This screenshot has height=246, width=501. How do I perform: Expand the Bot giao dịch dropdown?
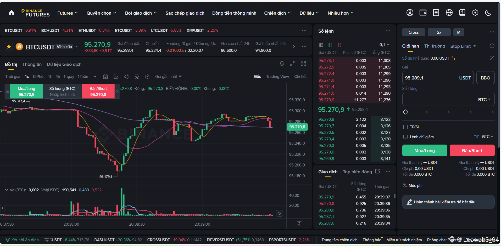pos(141,13)
